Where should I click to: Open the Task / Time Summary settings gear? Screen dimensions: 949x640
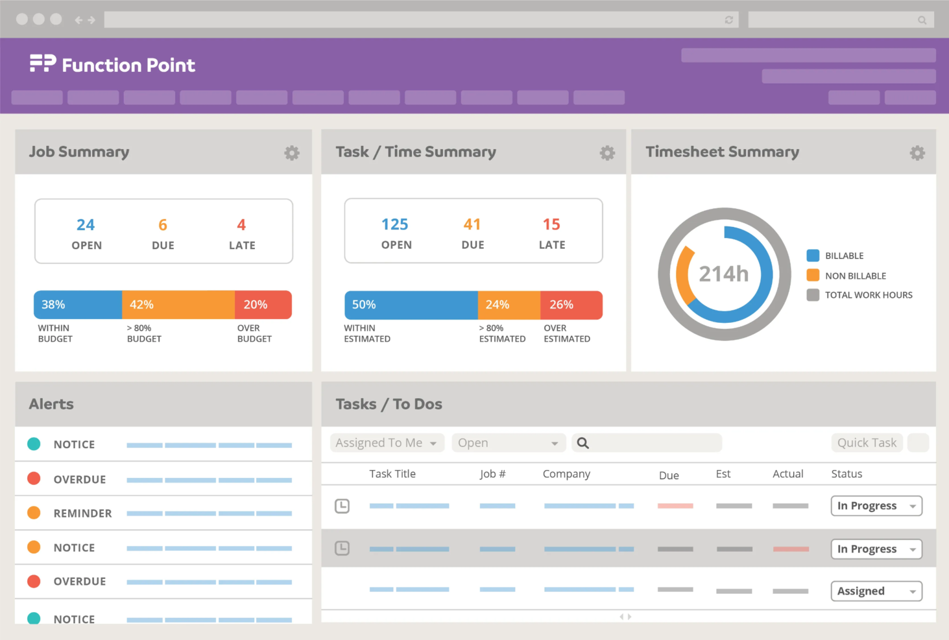(607, 152)
